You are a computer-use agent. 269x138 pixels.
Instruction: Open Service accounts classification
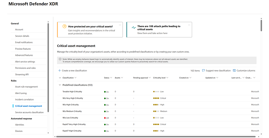(x=29, y=112)
